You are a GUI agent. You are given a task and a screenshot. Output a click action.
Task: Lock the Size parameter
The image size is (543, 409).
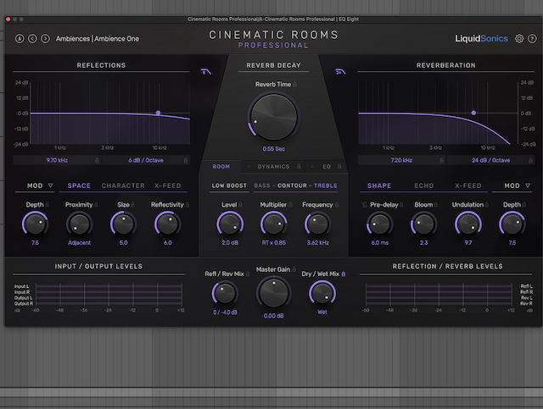click(x=132, y=205)
